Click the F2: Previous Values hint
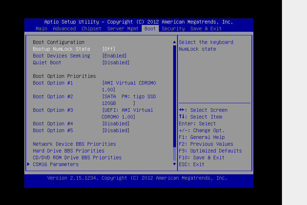The height and width of the screenshot is (205, 307). tap(206, 144)
